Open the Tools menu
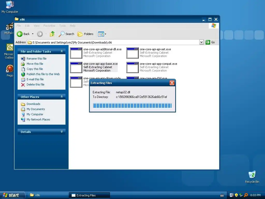The width and height of the screenshot is (265, 199). click(x=63, y=26)
